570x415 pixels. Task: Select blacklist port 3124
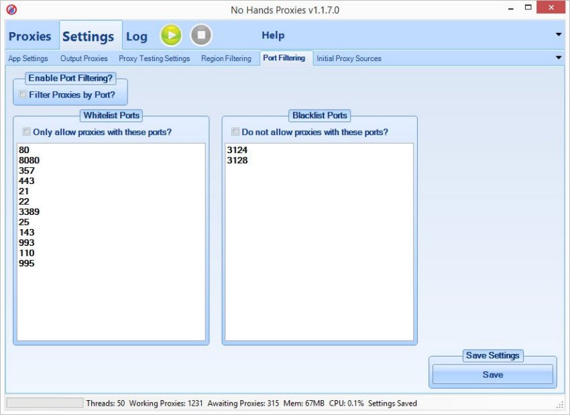click(237, 150)
